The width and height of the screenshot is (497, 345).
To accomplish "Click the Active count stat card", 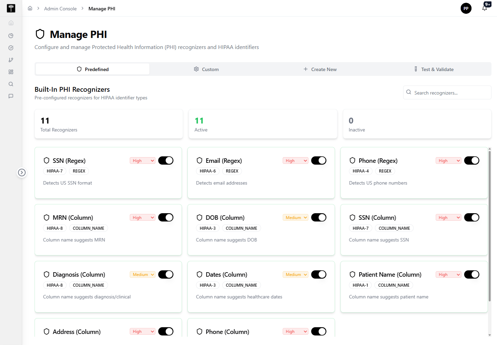I will click(263, 124).
